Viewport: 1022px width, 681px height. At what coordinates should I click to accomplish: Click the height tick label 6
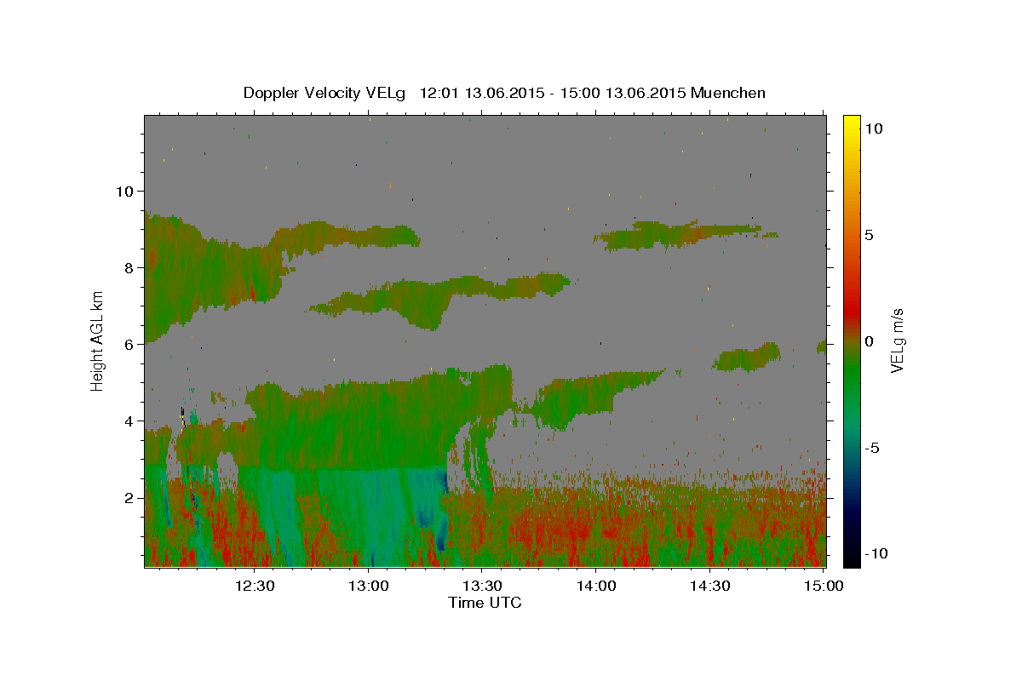[x=129, y=344]
